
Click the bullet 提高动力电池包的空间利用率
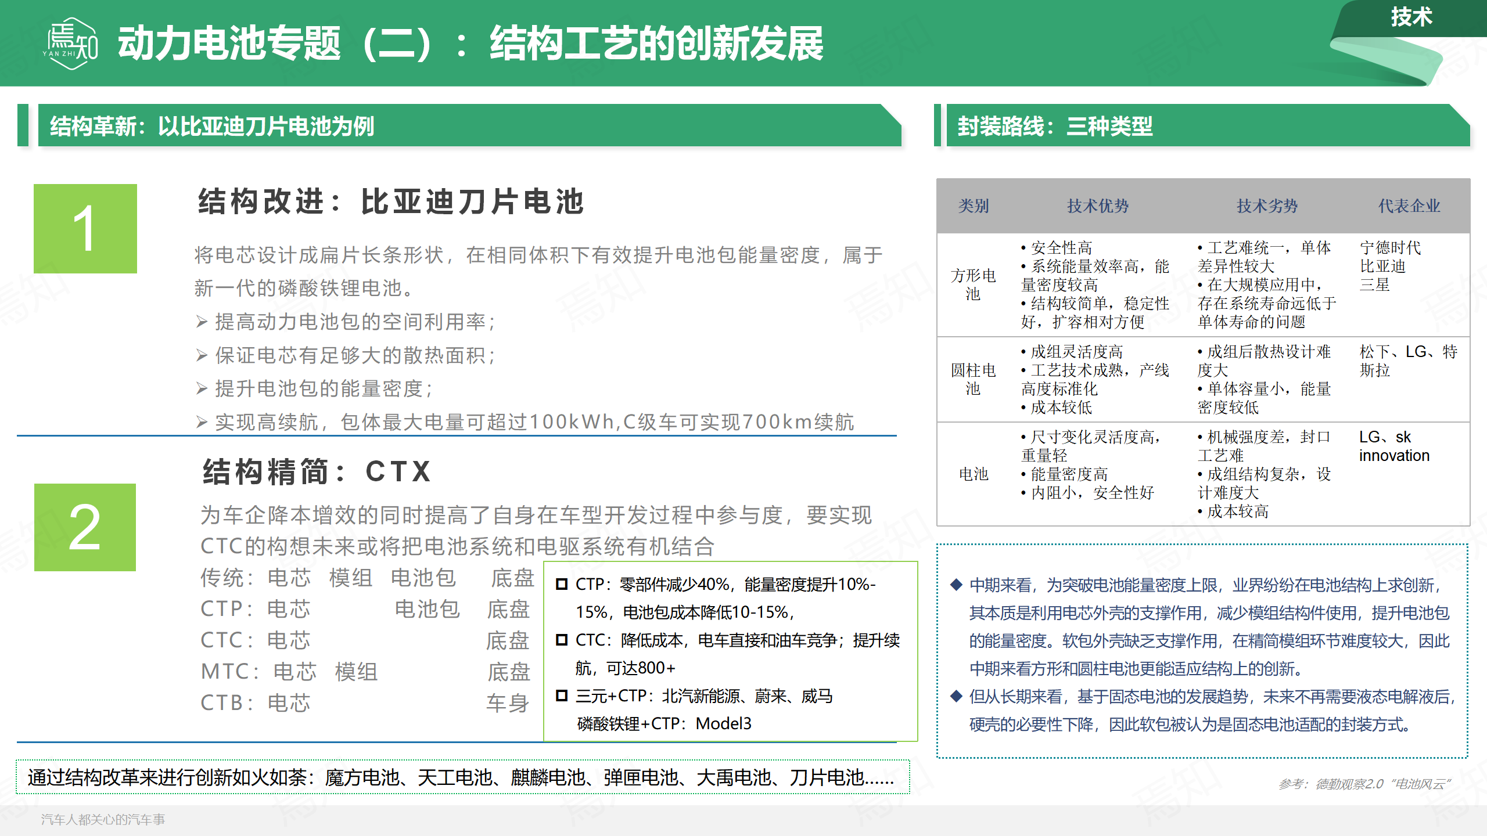tap(355, 322)
